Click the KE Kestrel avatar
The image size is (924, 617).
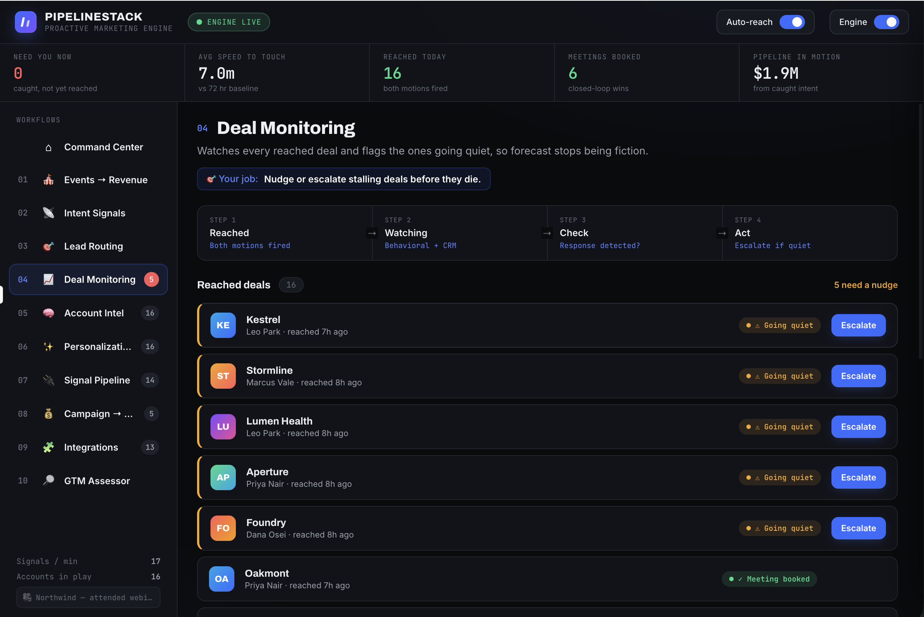click(x=223, y=325)
